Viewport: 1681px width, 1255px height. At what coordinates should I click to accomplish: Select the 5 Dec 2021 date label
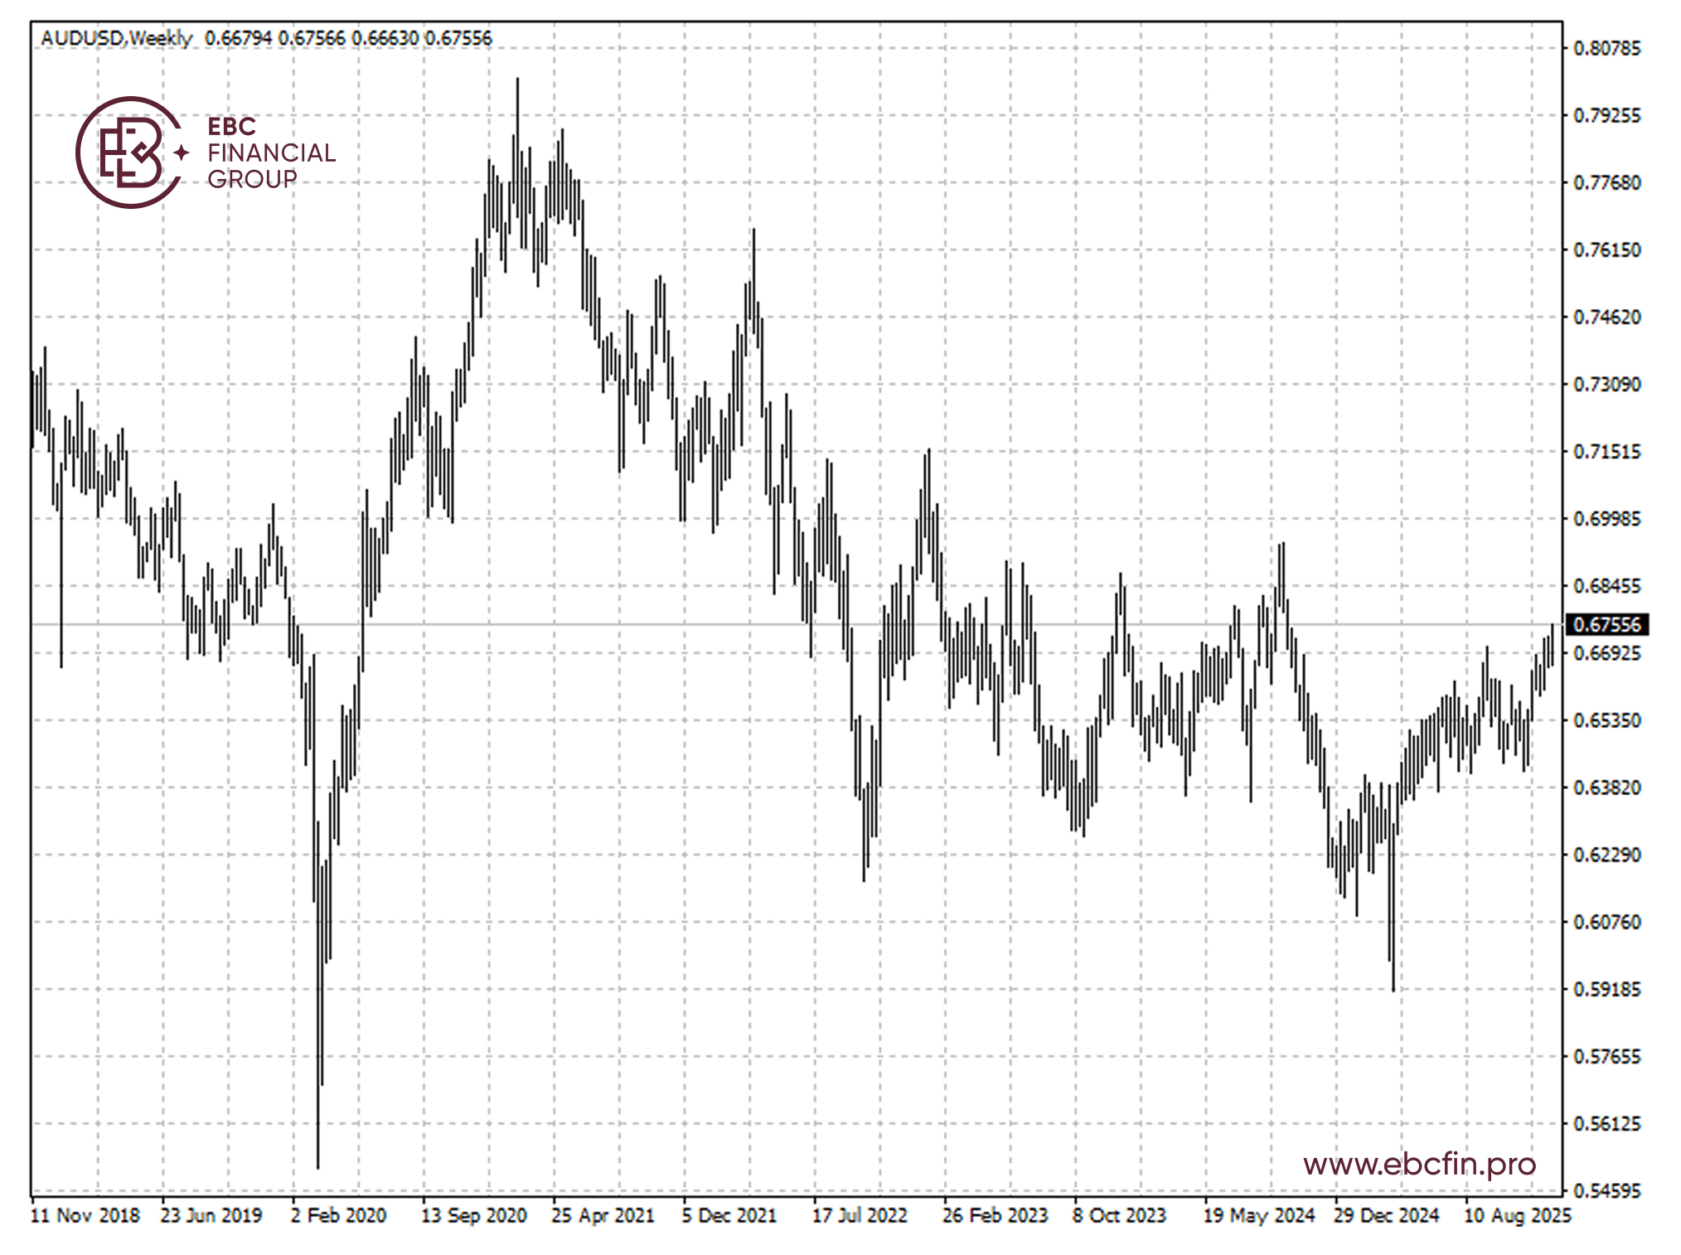coord(729,1215)
